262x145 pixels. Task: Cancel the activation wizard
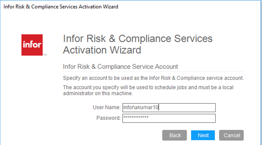pos(232,135)
